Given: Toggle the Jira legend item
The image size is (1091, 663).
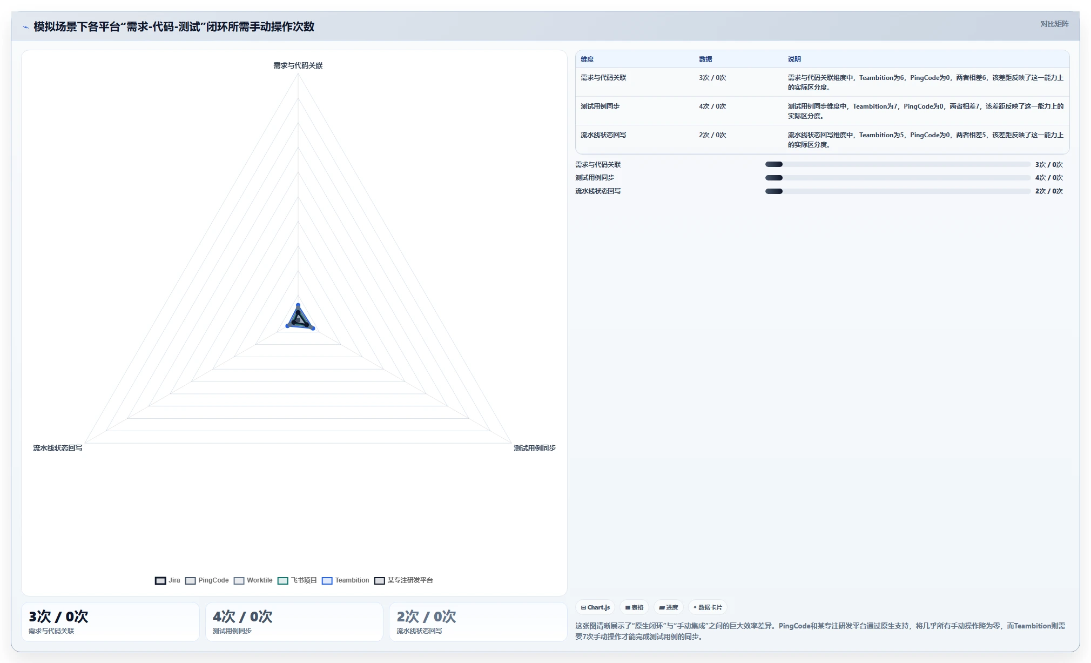Looking at the screenshot, I should click(167, 580).
